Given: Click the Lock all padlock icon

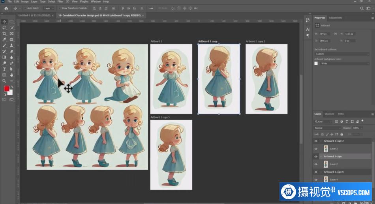Looking at the screenshot, I should (341, 135).
